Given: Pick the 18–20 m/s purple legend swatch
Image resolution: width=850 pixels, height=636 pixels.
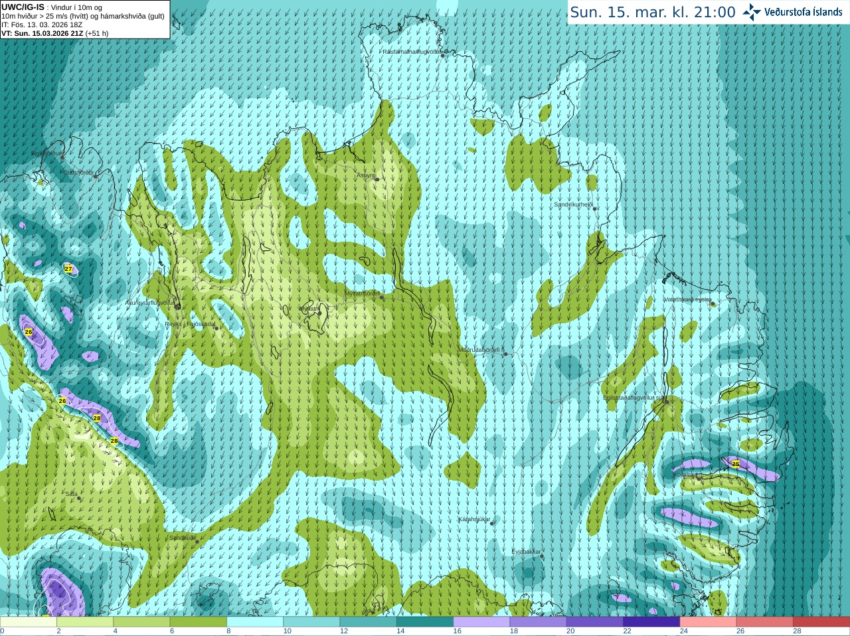Looking at the screenshot, I should pos(539,622).
